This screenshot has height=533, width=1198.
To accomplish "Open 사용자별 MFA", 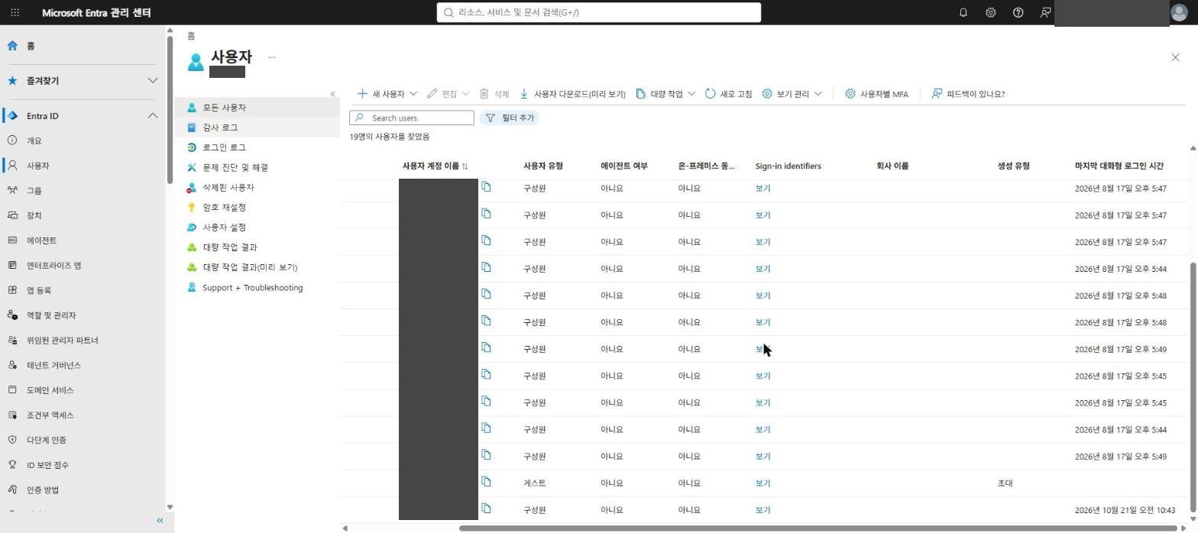I will tap(876, 94).
